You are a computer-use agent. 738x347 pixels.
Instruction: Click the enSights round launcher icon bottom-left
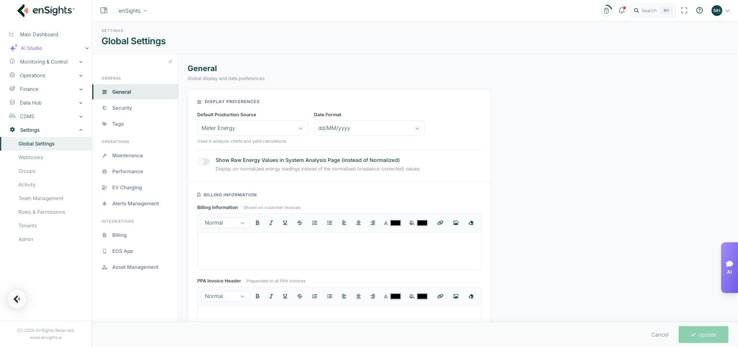17,299
